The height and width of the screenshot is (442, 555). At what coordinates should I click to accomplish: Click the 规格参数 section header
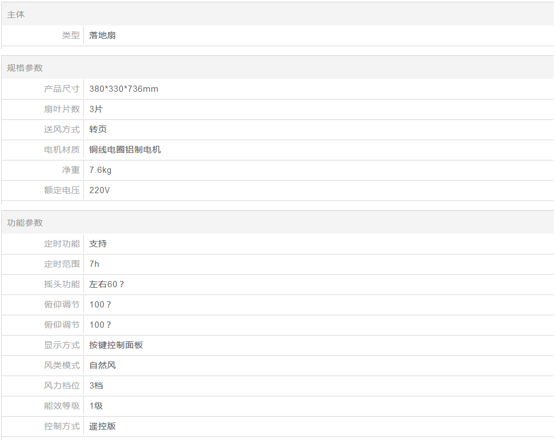click(x=25, y=68)
